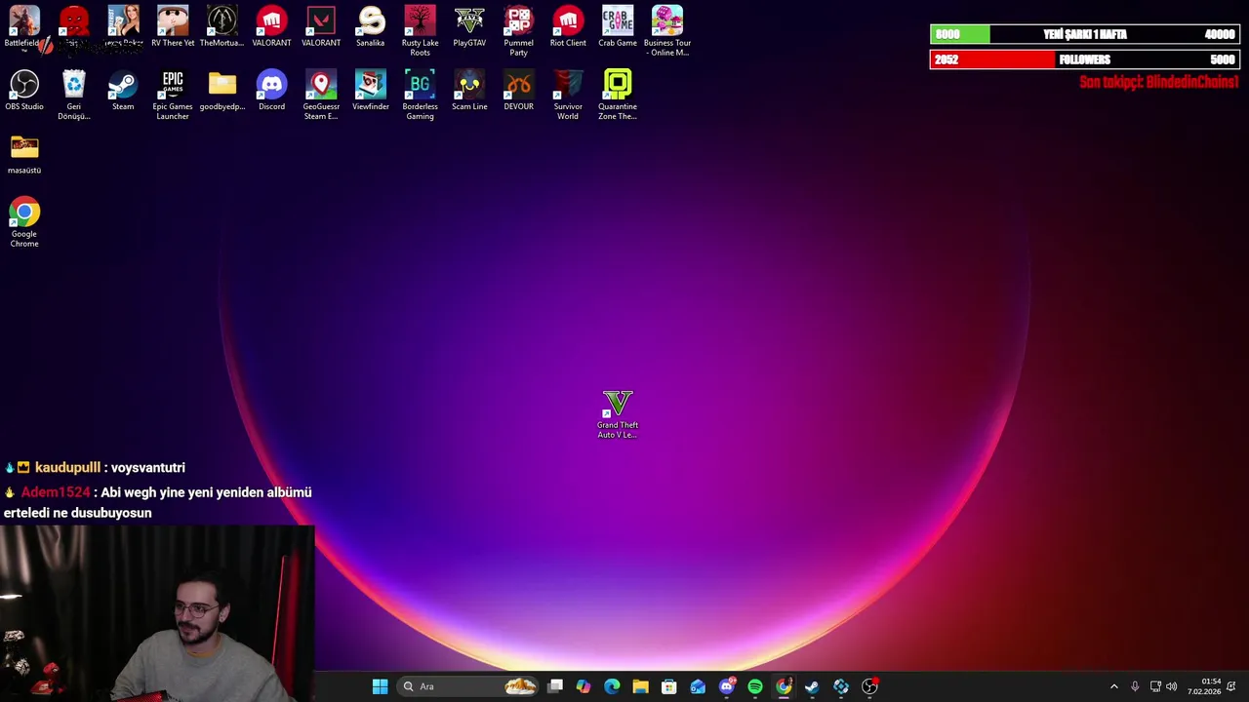The height and width of the screenshot is (702, 1249).
Task: Open the Scam Line shortcut
Action: click(x=469, y=91)
